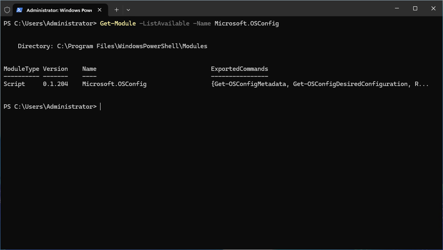443x250 pixels.
Task: Maximize the terminal window
Action: point(415,8)
